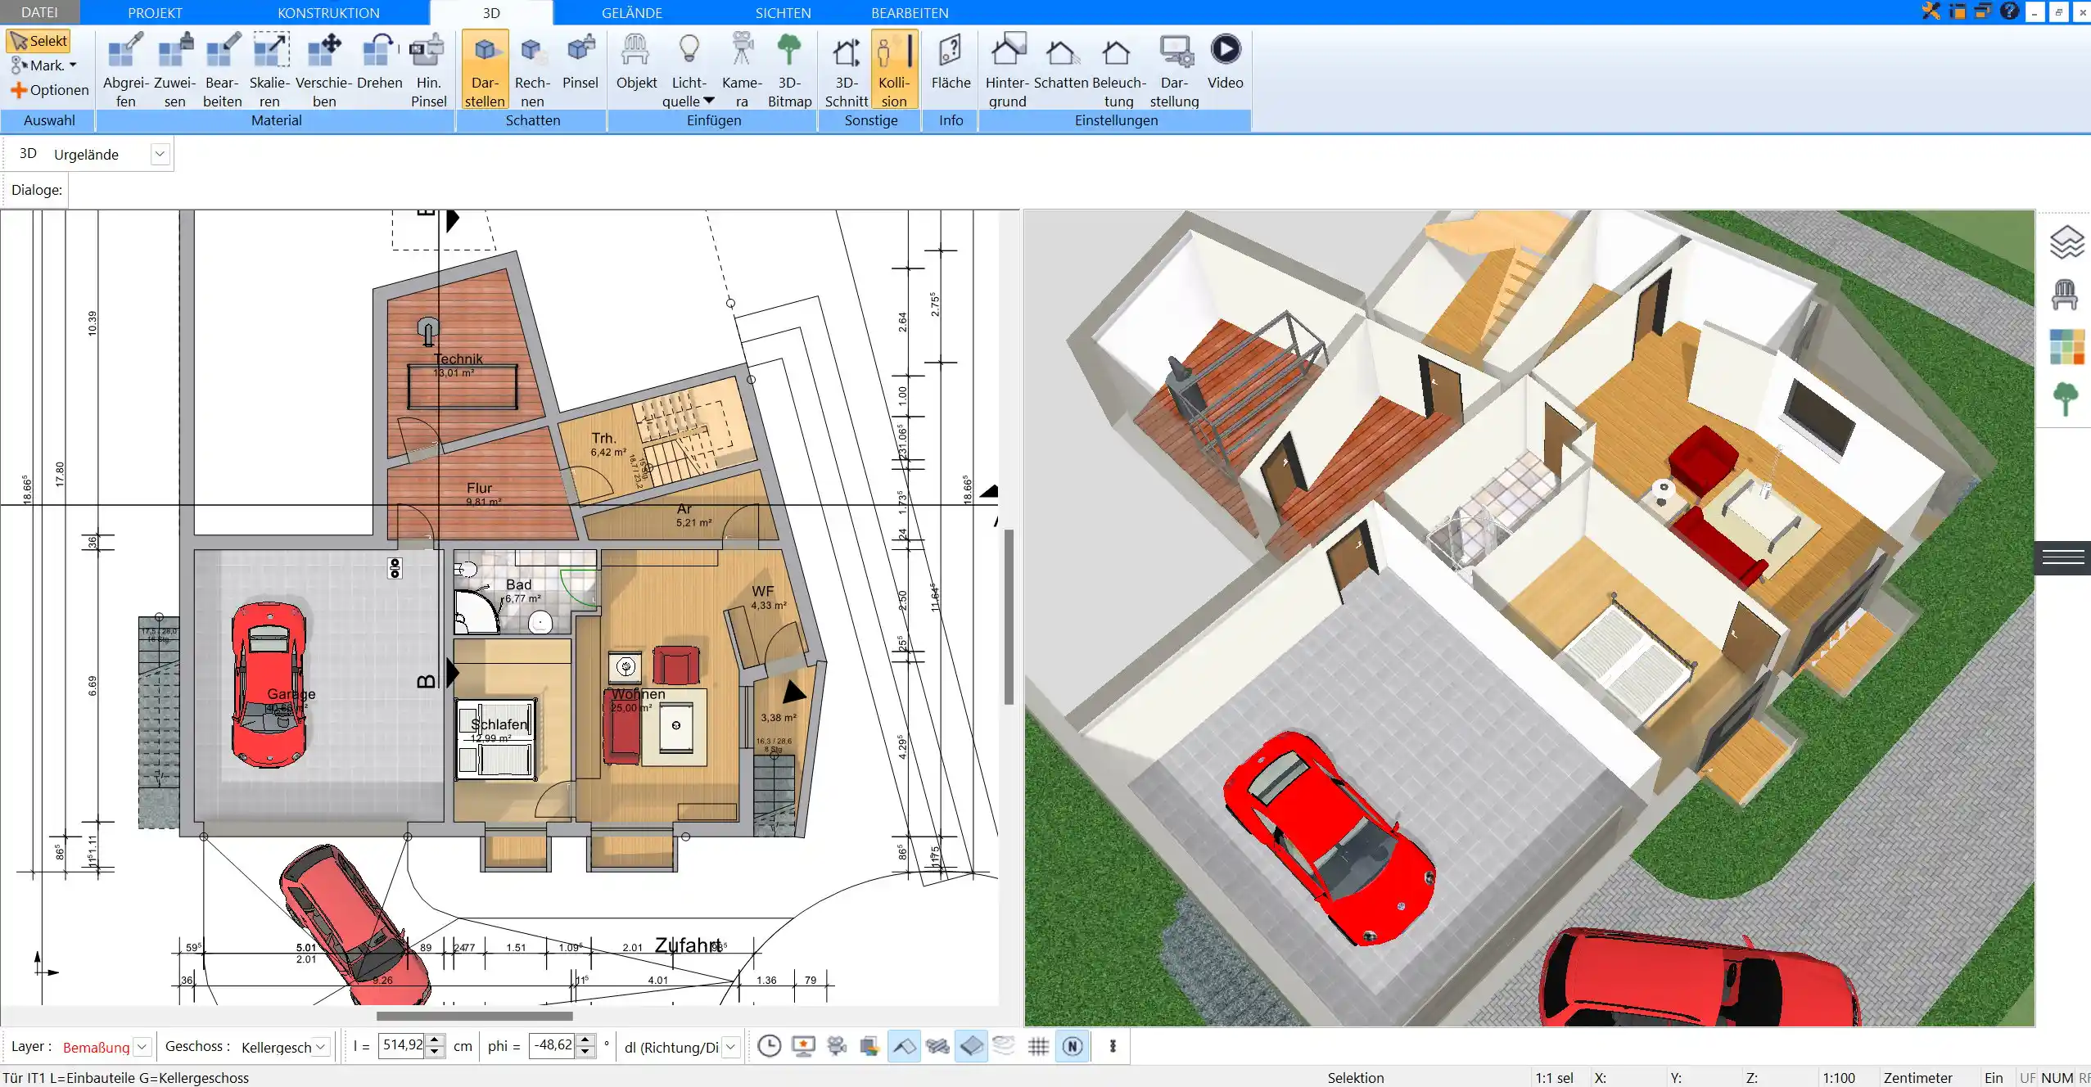Open the furniture chair side panel
2091x1087 pixels.
pos(2065,295)
